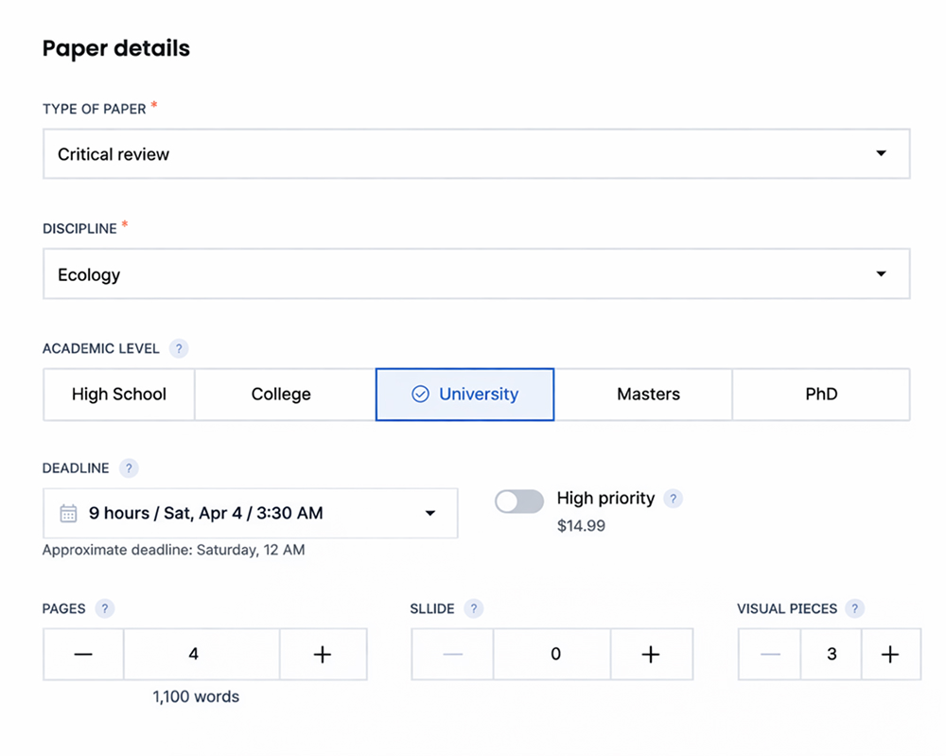
Task: Click the help icon next to High priority
Action: pyautogui.click(x=673, y=499)
